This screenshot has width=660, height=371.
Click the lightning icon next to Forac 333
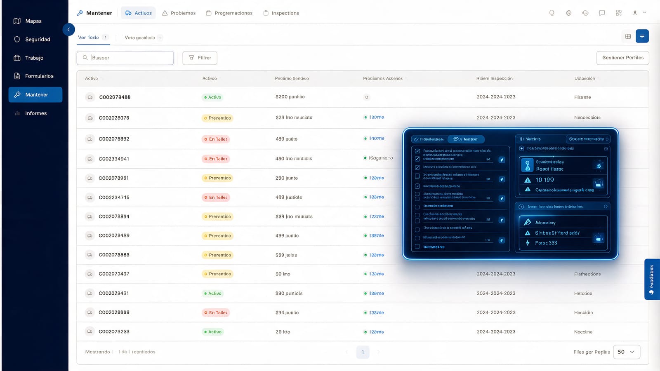point(528,243)
